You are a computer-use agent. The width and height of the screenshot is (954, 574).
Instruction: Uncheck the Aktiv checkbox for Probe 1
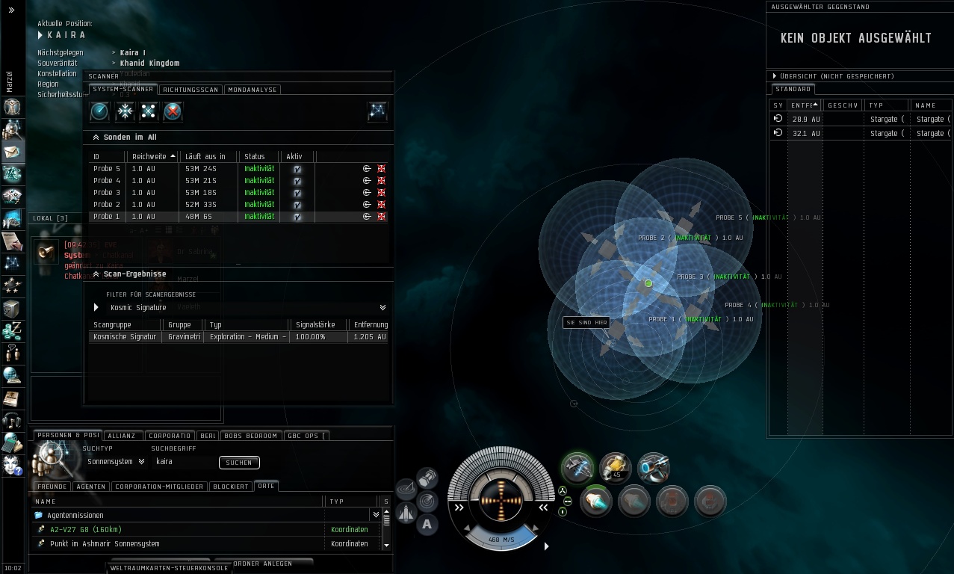tap(297, 217)
